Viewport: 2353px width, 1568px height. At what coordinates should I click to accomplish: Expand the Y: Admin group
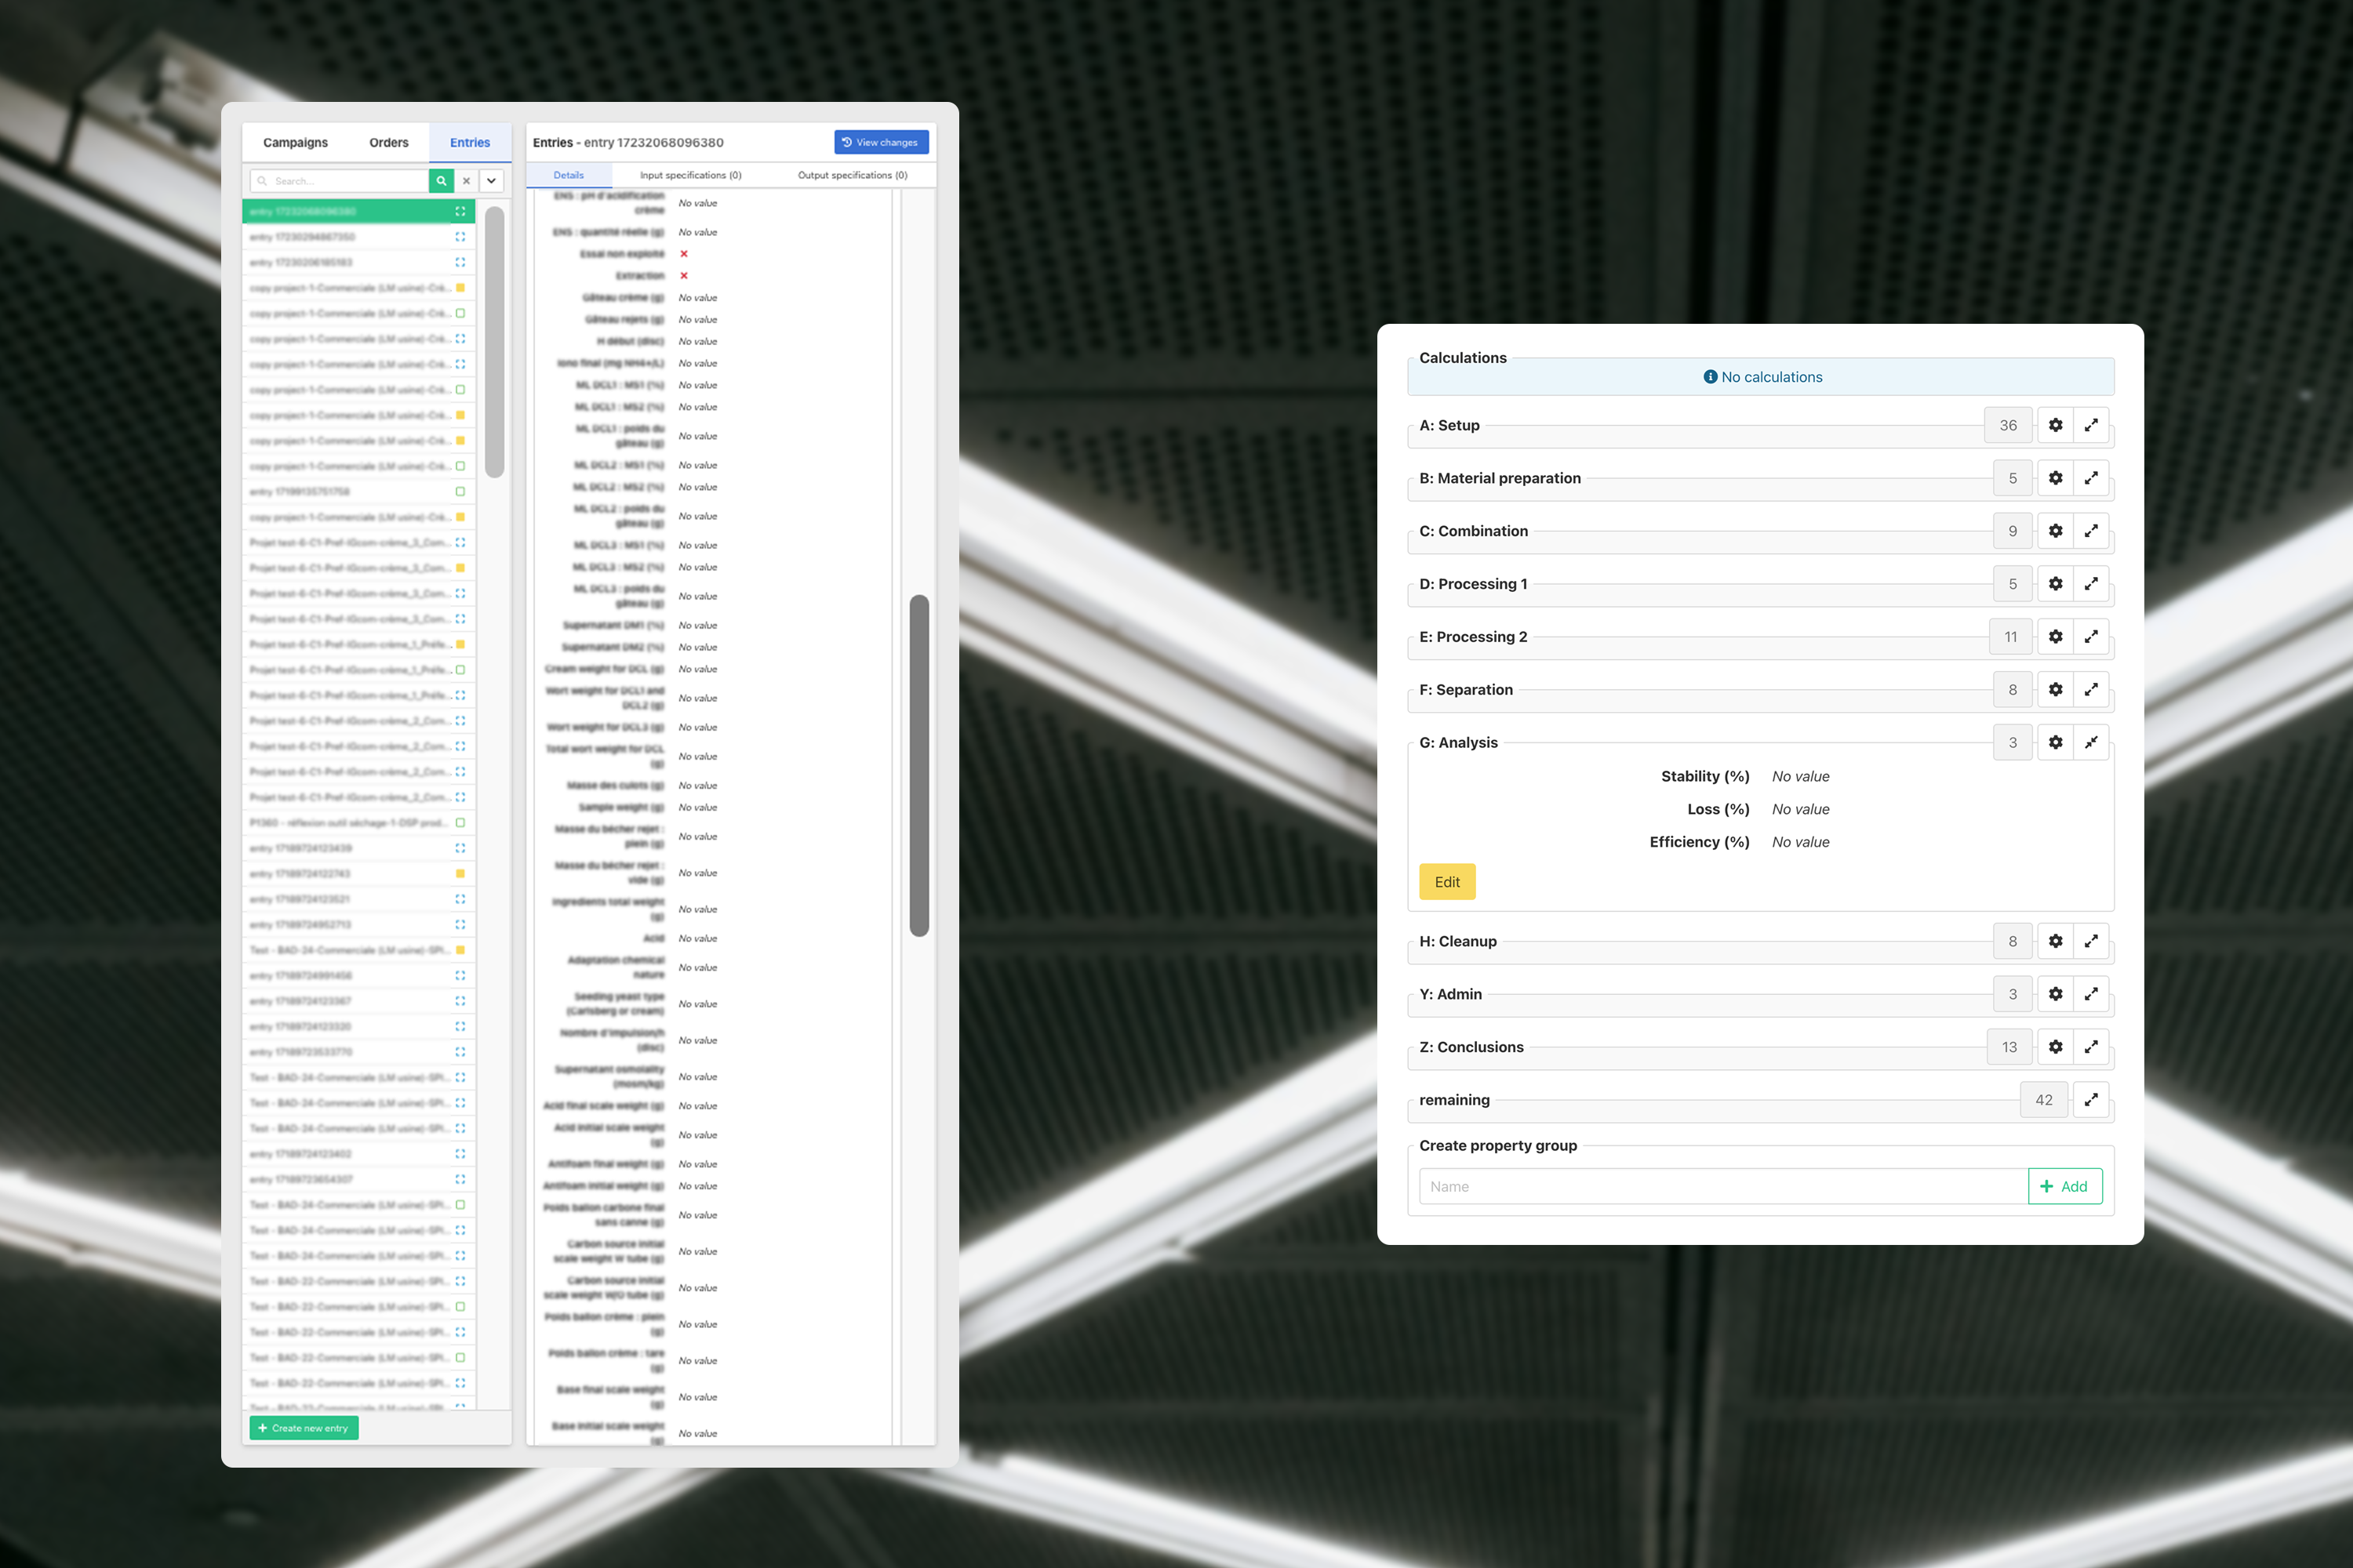pos(2091,994)
